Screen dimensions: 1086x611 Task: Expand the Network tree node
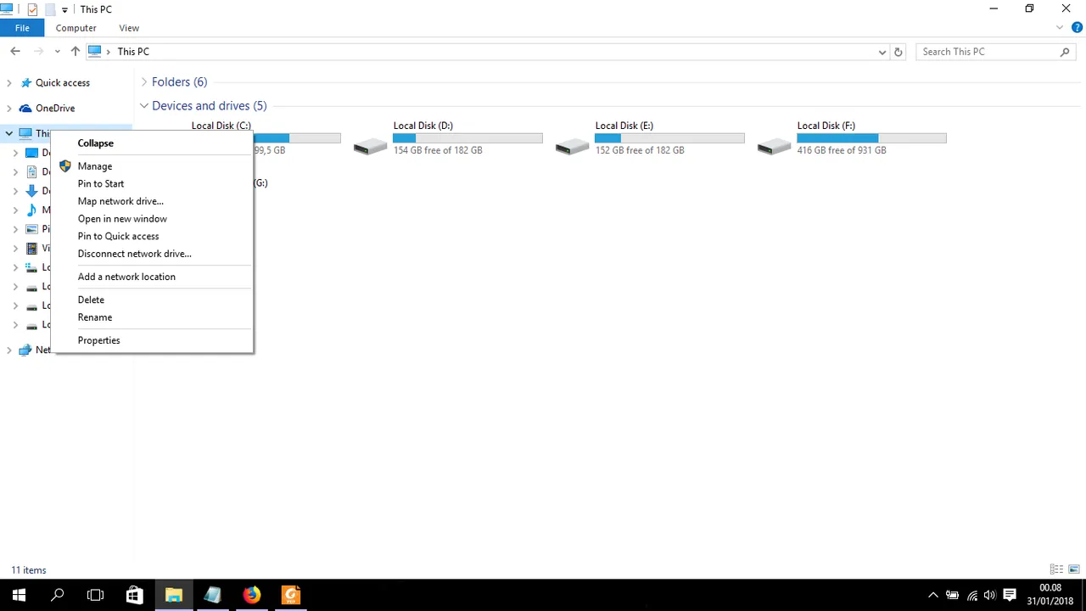point(8,350)
